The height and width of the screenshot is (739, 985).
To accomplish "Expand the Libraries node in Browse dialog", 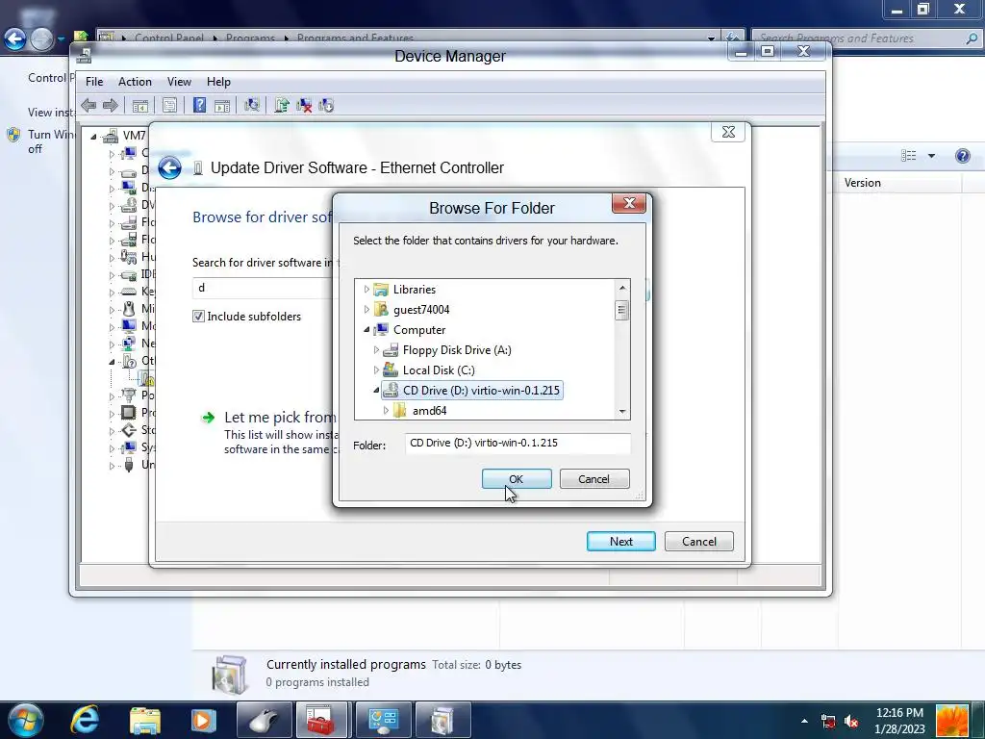I will [x=366, y=290].
